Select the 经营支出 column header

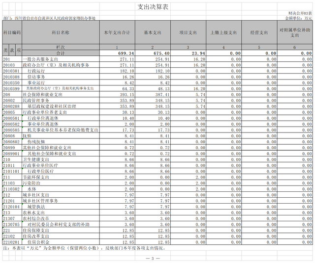tap(259, 32)
